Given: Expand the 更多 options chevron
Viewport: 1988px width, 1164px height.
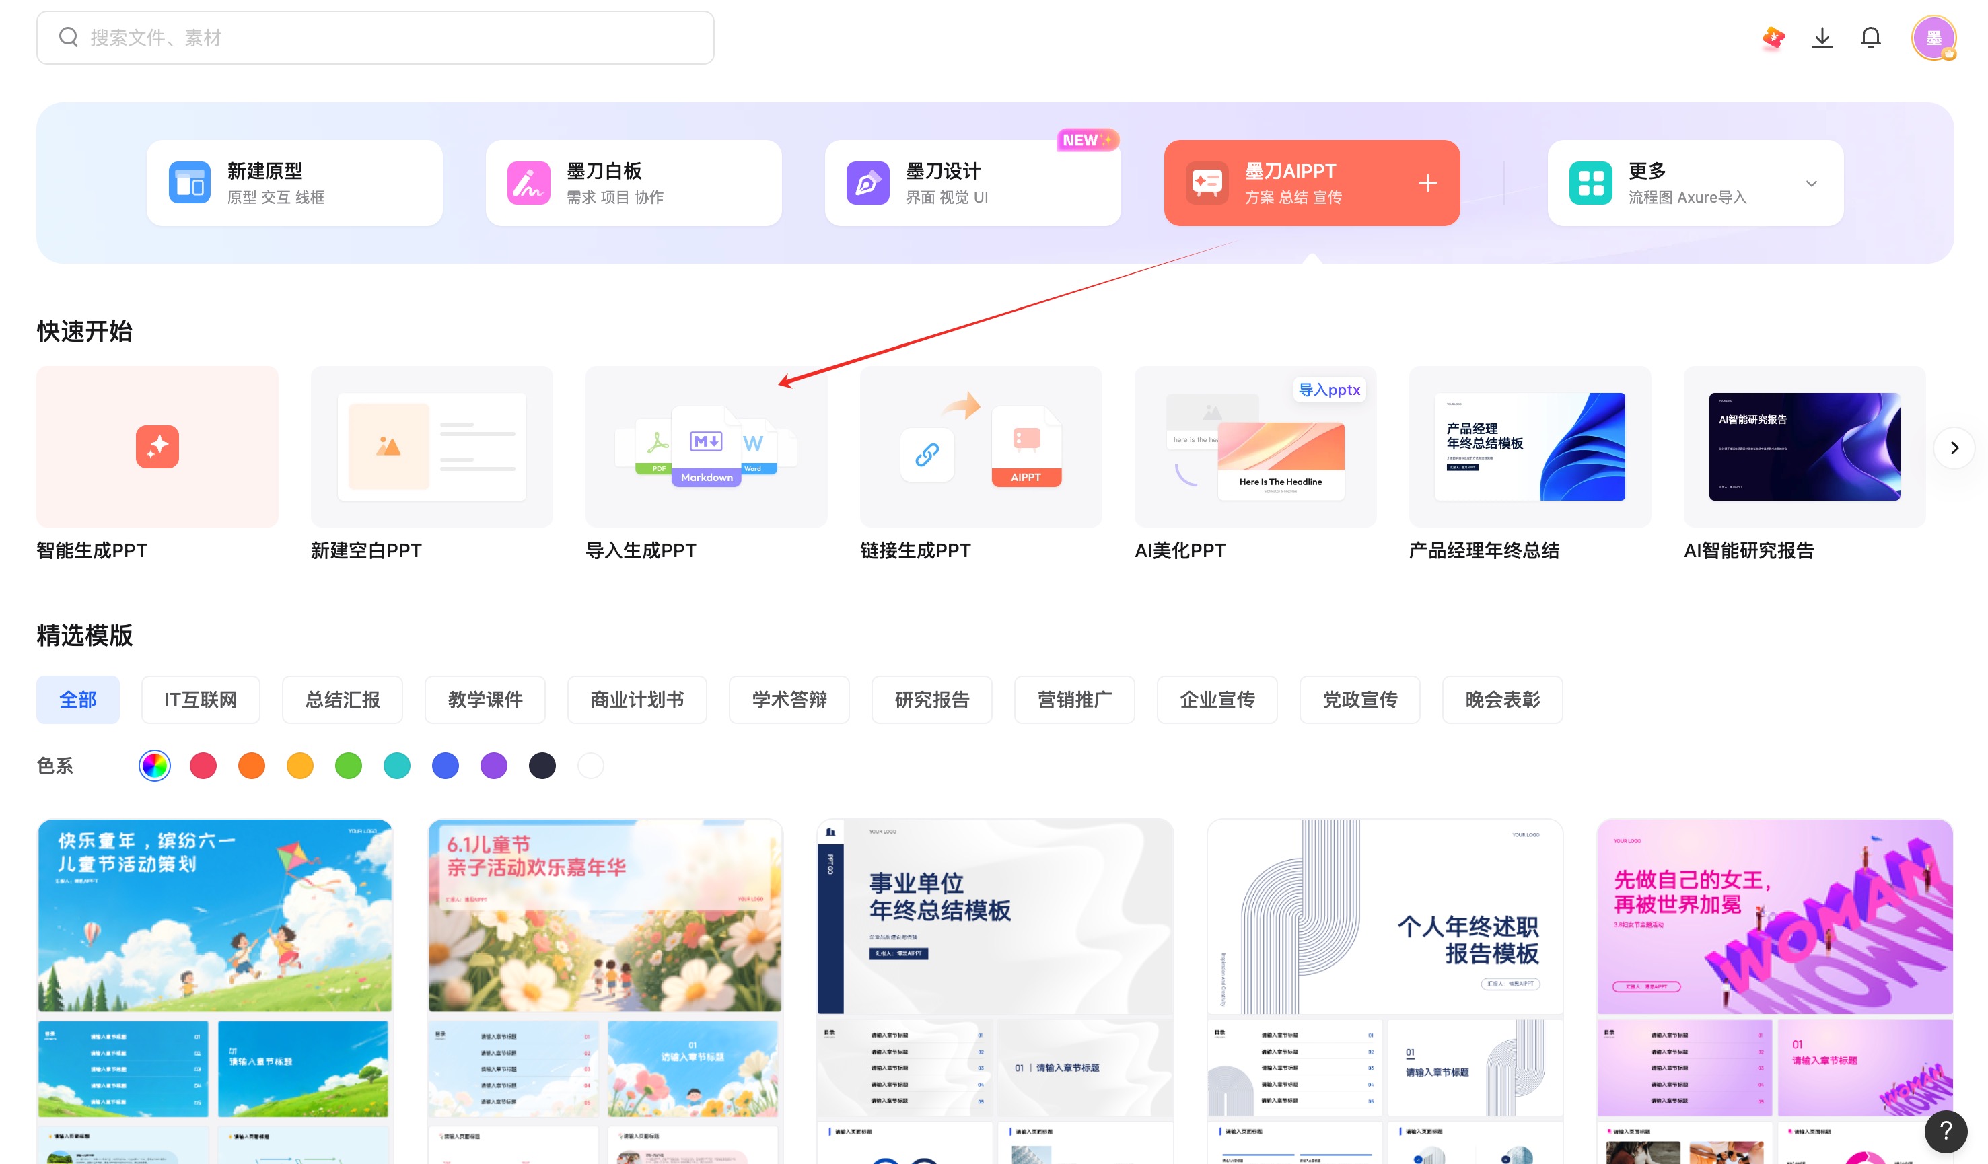Looking at the screenshot, I should click(1812, 182).
